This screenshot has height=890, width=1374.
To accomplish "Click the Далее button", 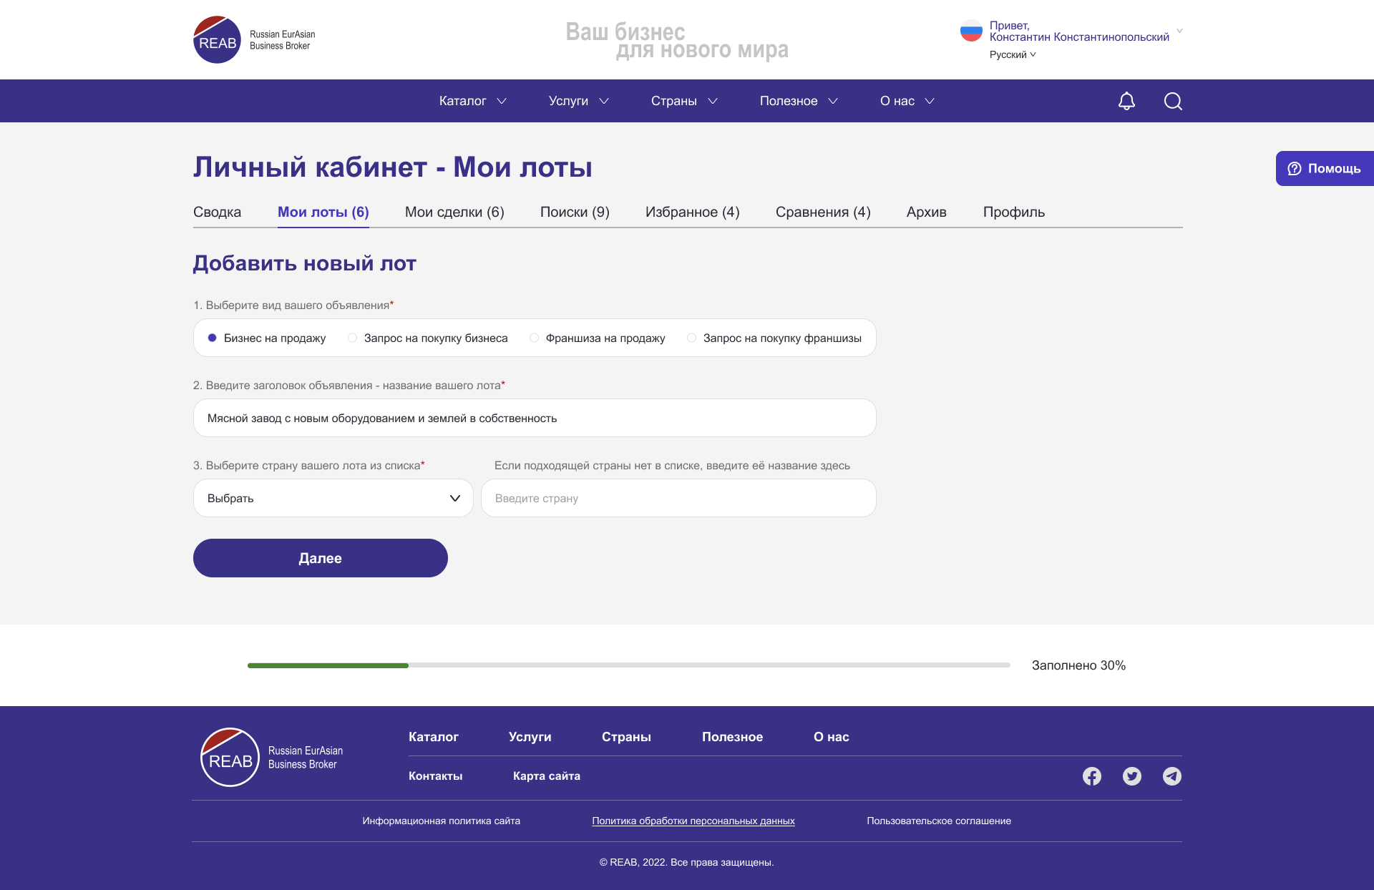I will click(x=320, y=558).
